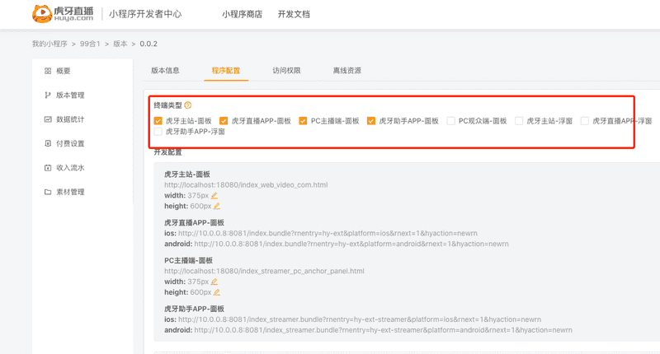Click the 0.0.2 breadcrumb text
This screenshot has height=354, width=660.
click(x=148, y=44)
